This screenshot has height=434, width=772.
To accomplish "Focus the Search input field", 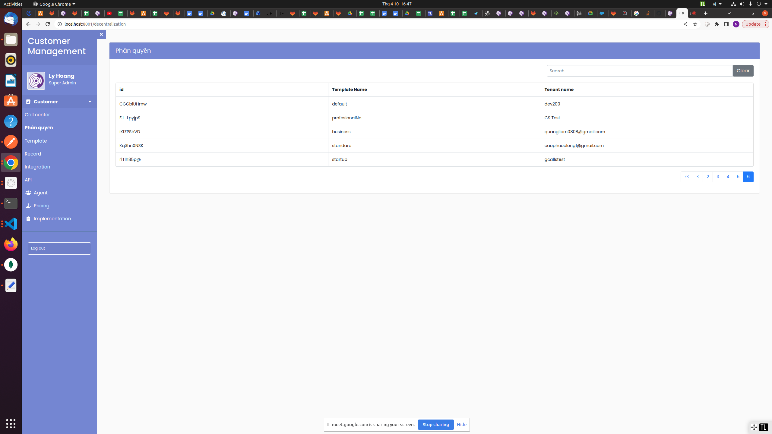I will click(x=639, y=71).
